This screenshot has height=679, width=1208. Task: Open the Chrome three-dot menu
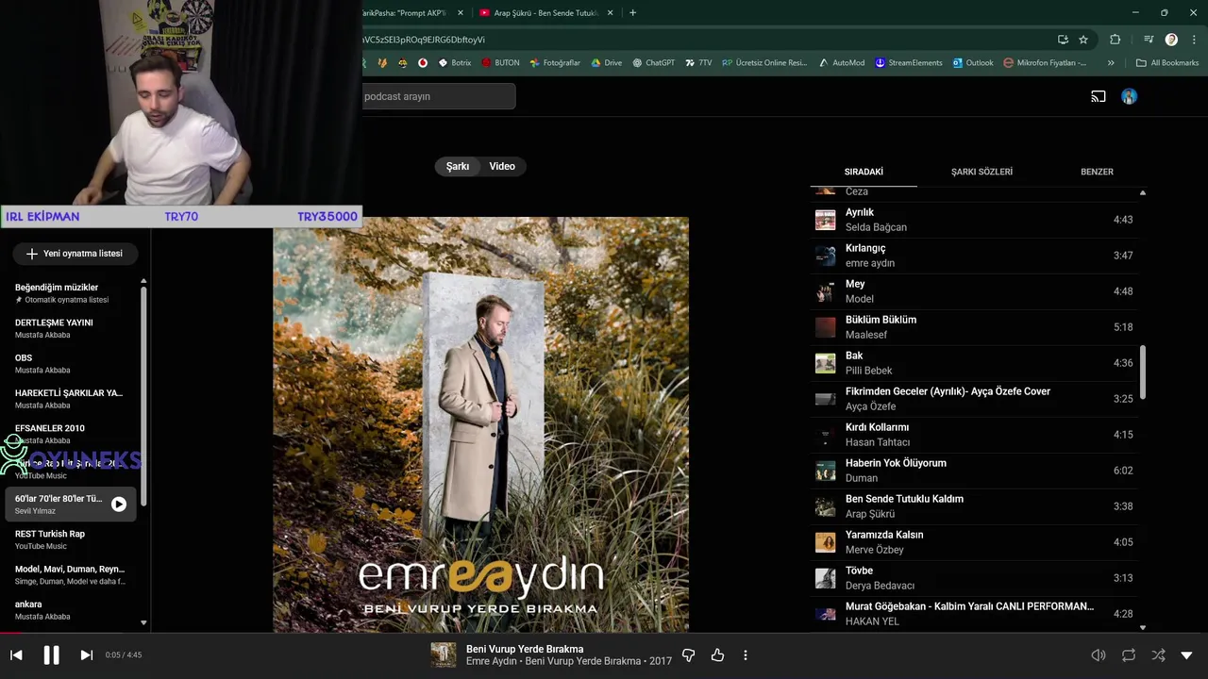1194,40
